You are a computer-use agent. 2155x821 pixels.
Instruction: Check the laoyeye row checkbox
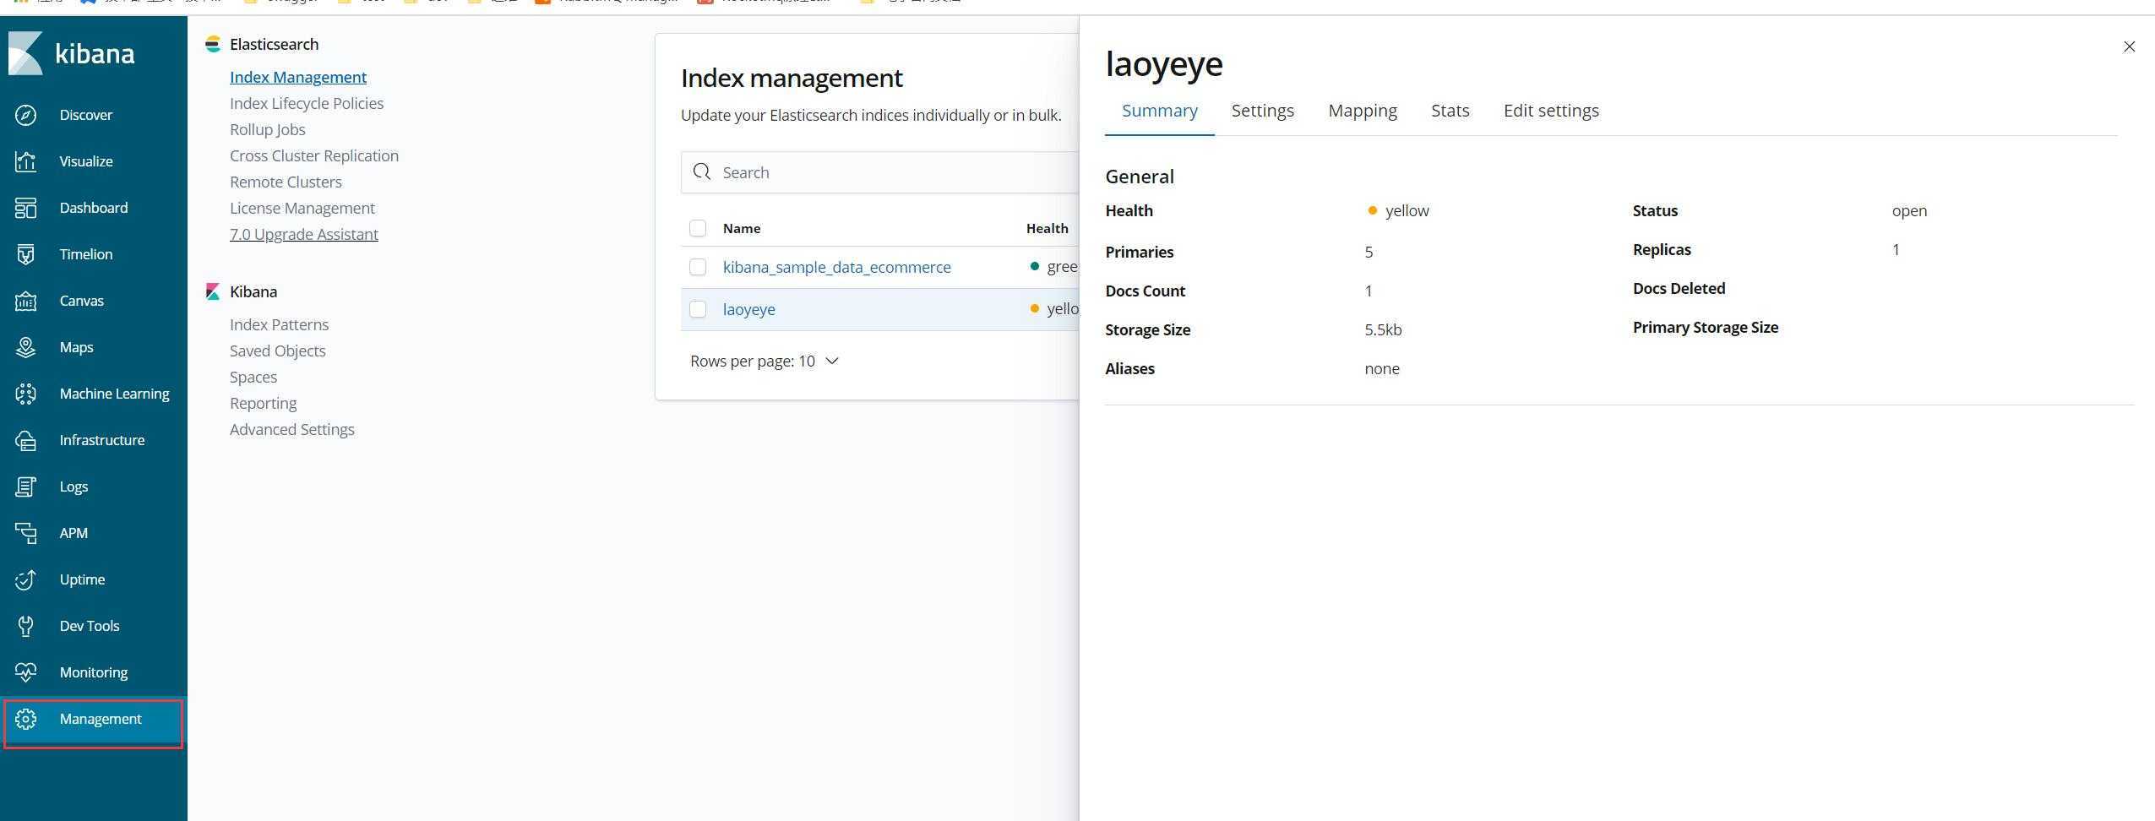[x=698, y=309]
